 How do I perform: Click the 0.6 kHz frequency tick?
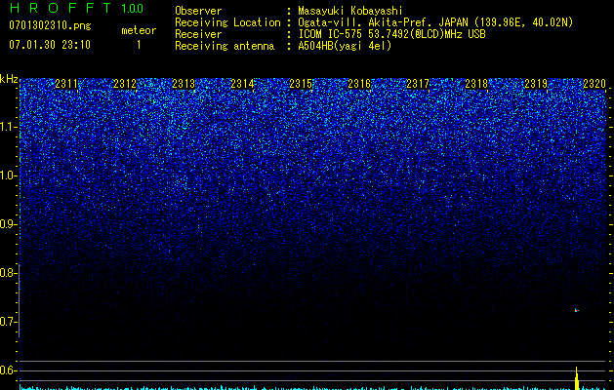9,370
